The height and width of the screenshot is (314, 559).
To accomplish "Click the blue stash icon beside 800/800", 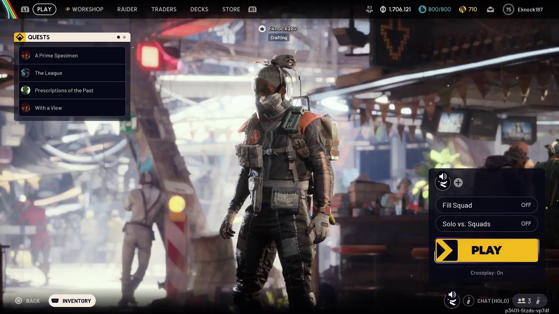I will (x=422, y=9).
